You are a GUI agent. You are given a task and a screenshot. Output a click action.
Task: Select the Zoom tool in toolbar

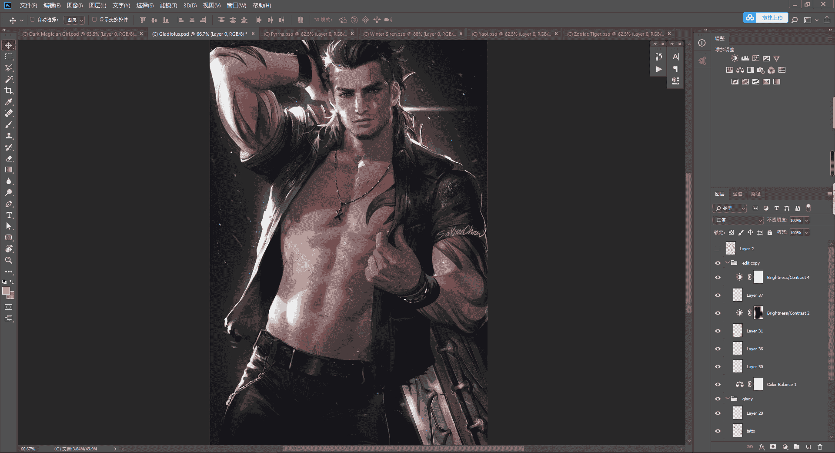point(9,260)
